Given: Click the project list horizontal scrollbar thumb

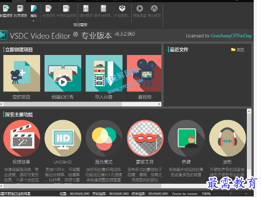Looking at the screenshot, I should click(63, 104).
